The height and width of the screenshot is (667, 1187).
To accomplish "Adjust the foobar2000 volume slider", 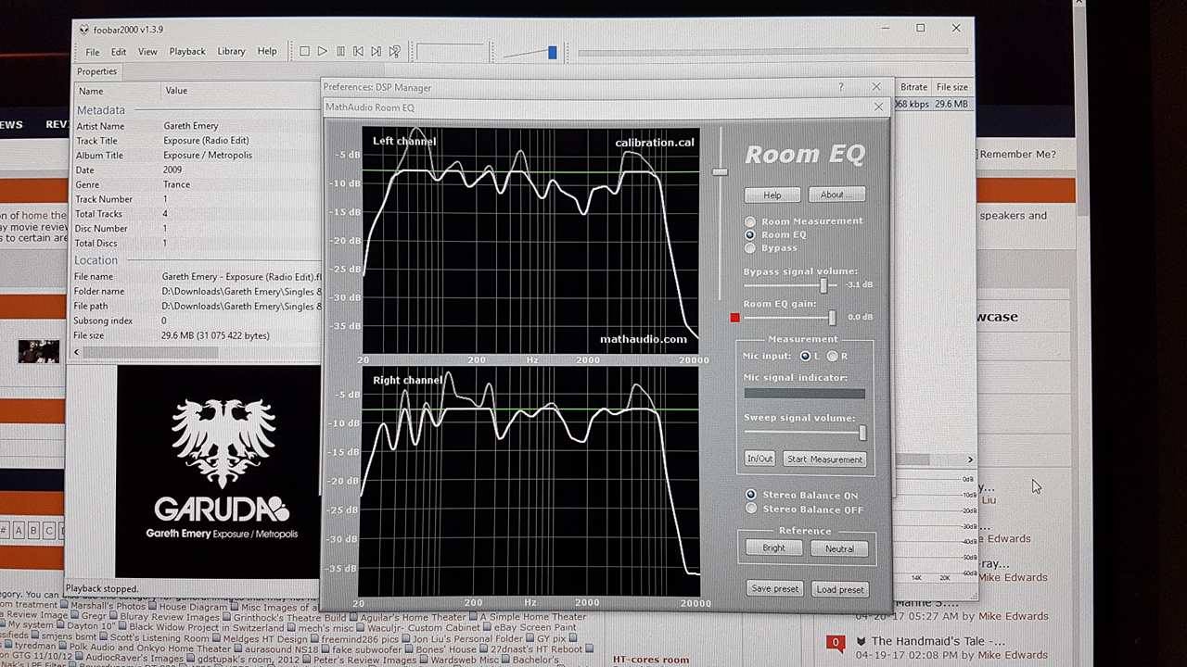I will click(x=552, y=53).
